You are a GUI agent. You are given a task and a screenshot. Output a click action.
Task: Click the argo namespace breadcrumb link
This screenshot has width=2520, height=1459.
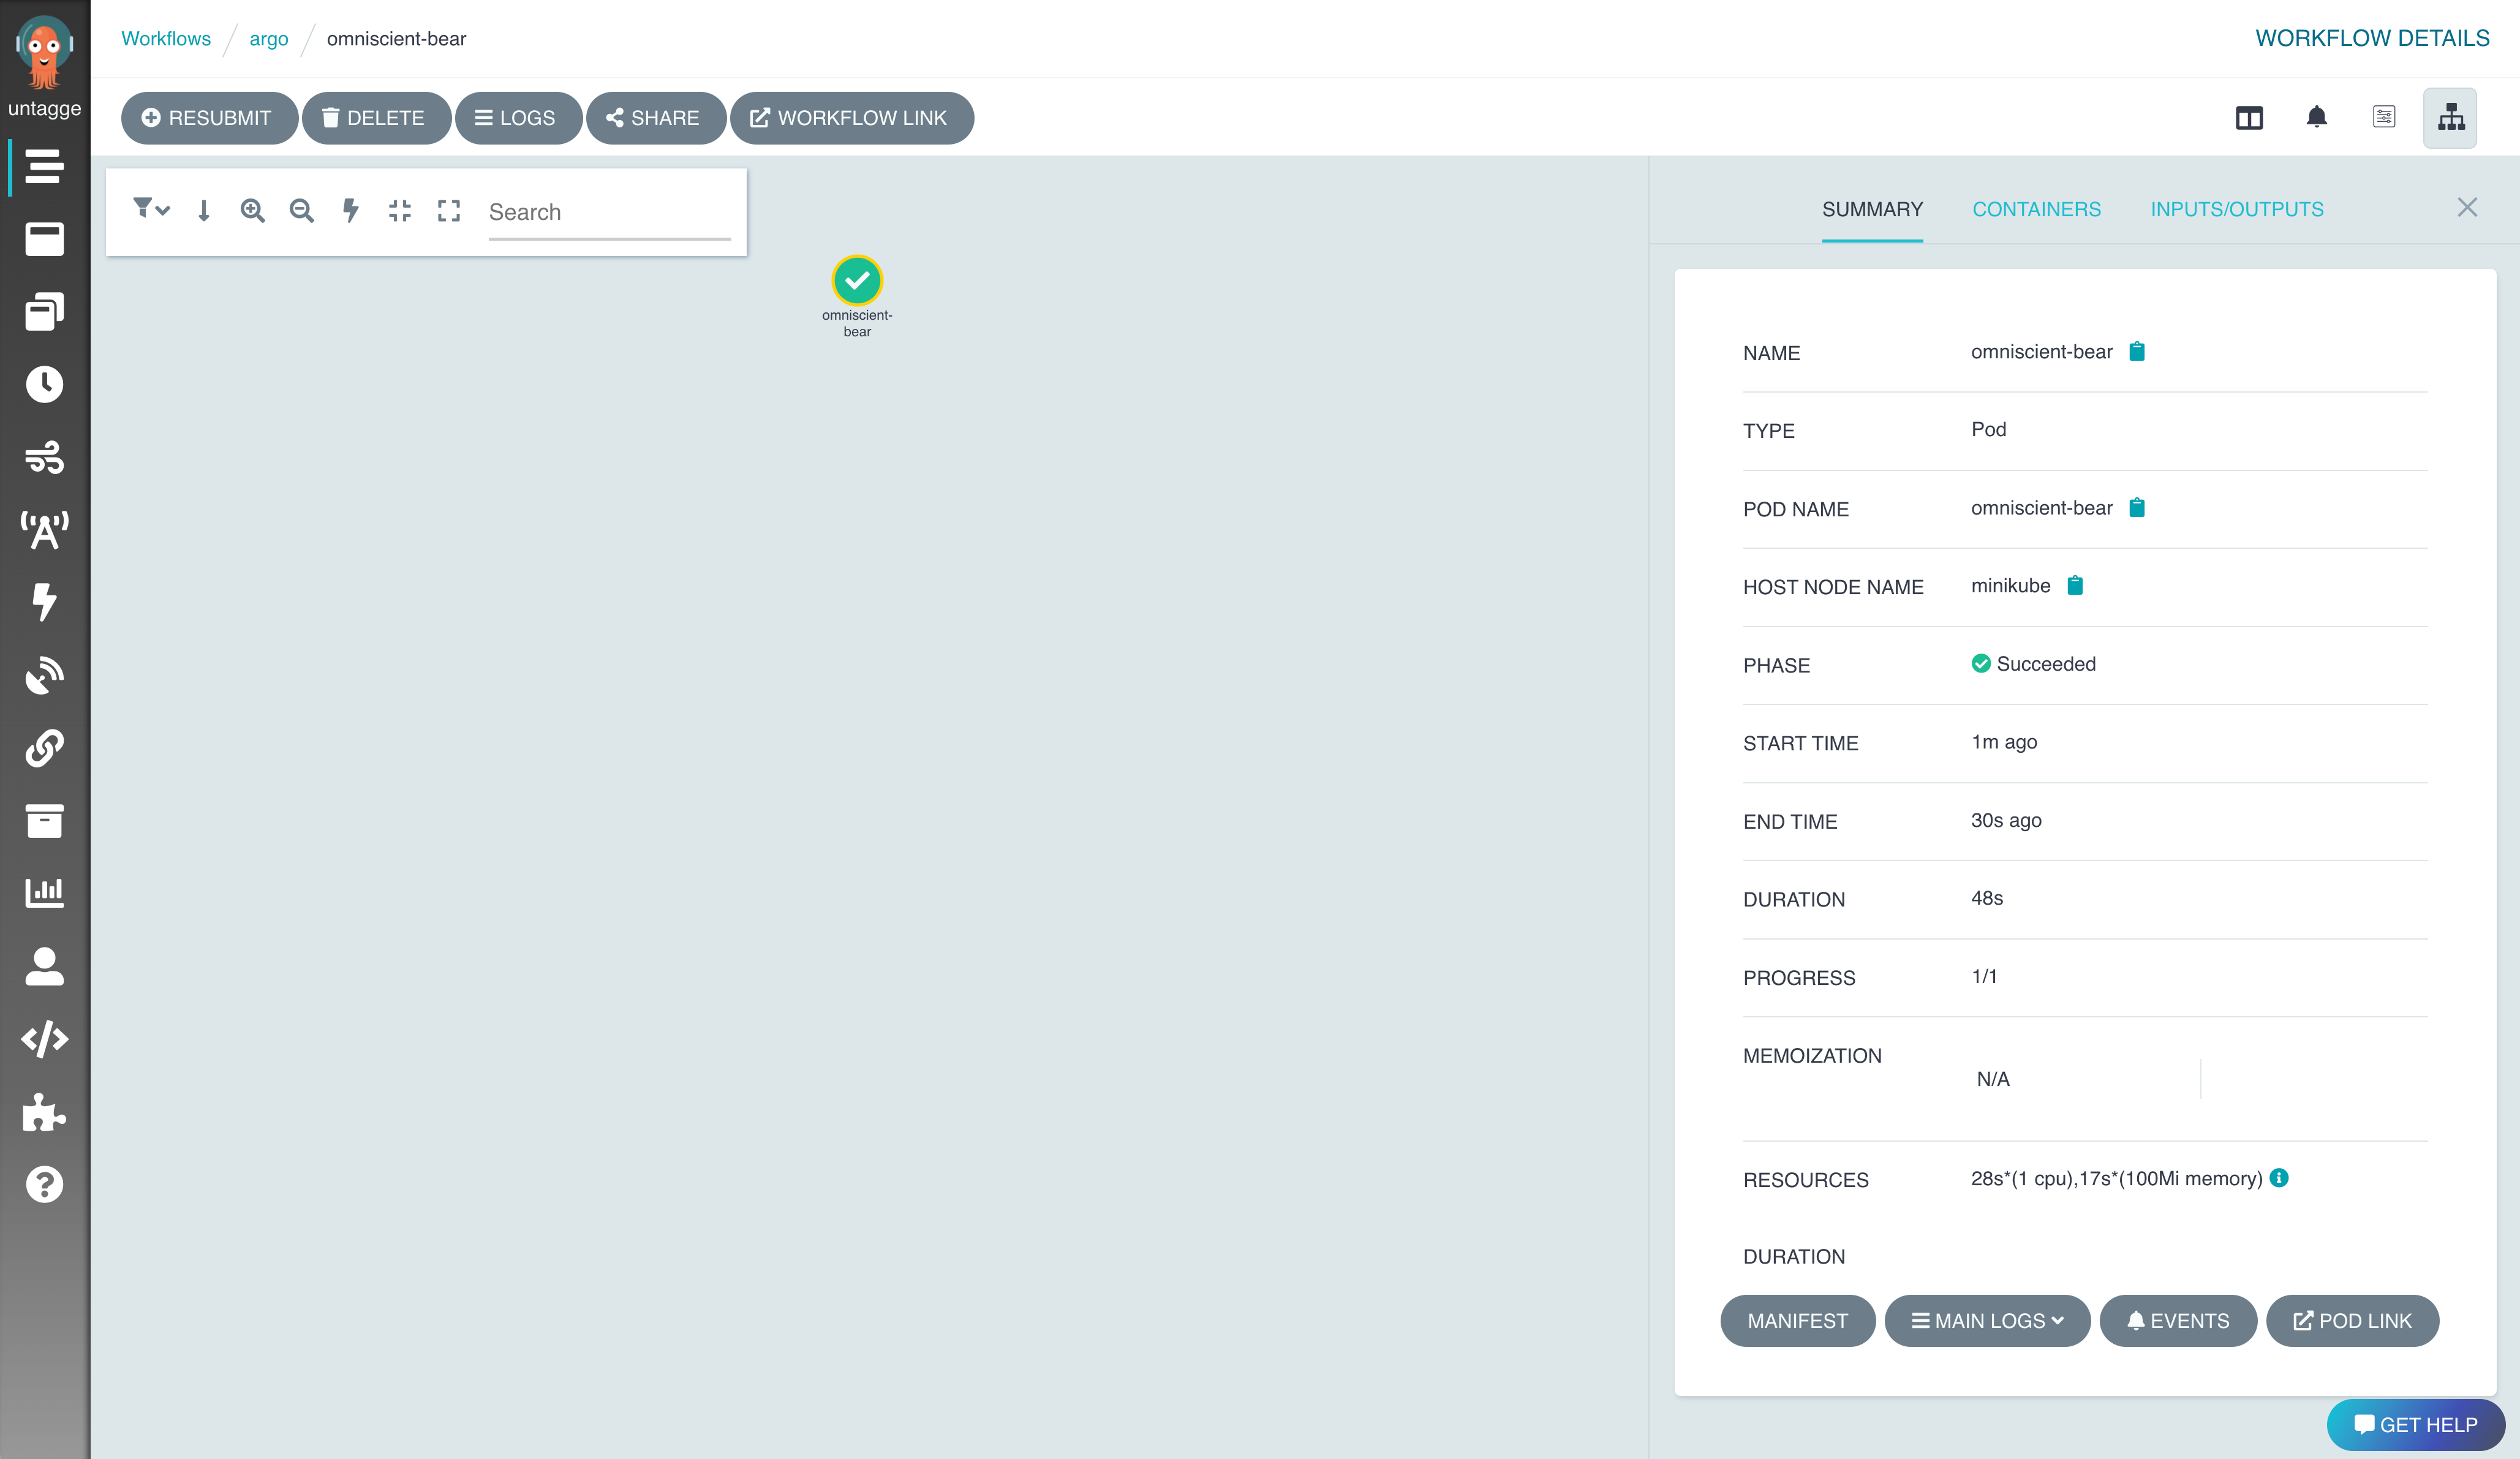tap(268, 39)
